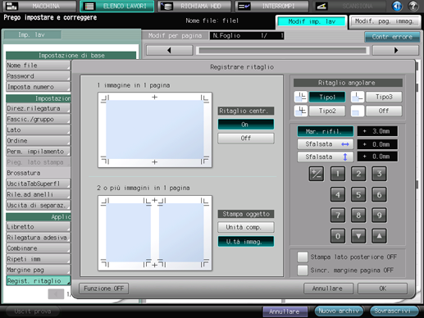The height and width of the screenshot is (318, 424).
Task: Open Direz.rilegatura setting
Action: [38, 108]
